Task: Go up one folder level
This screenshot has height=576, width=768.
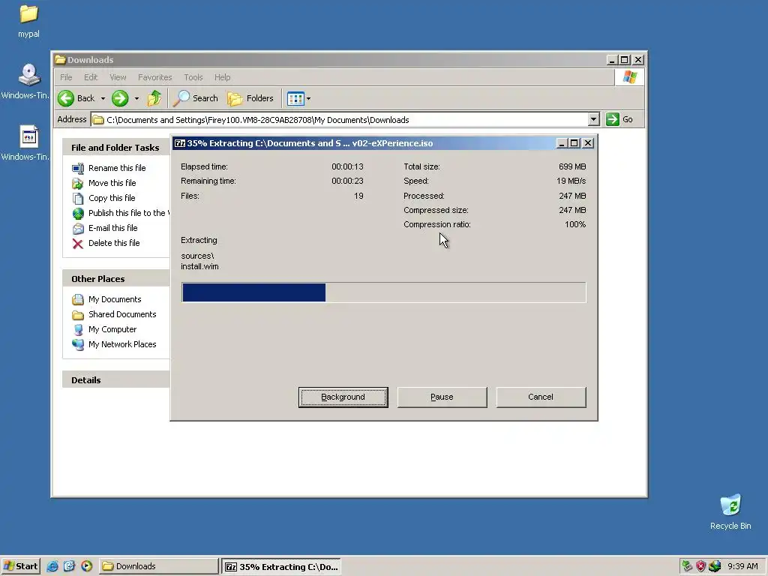Action: 154,98
